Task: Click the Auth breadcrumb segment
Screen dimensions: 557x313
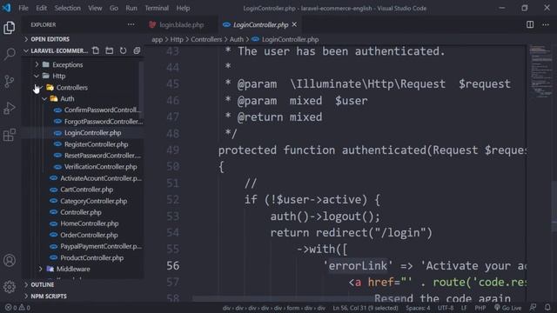Action: (x=236, y=39)
